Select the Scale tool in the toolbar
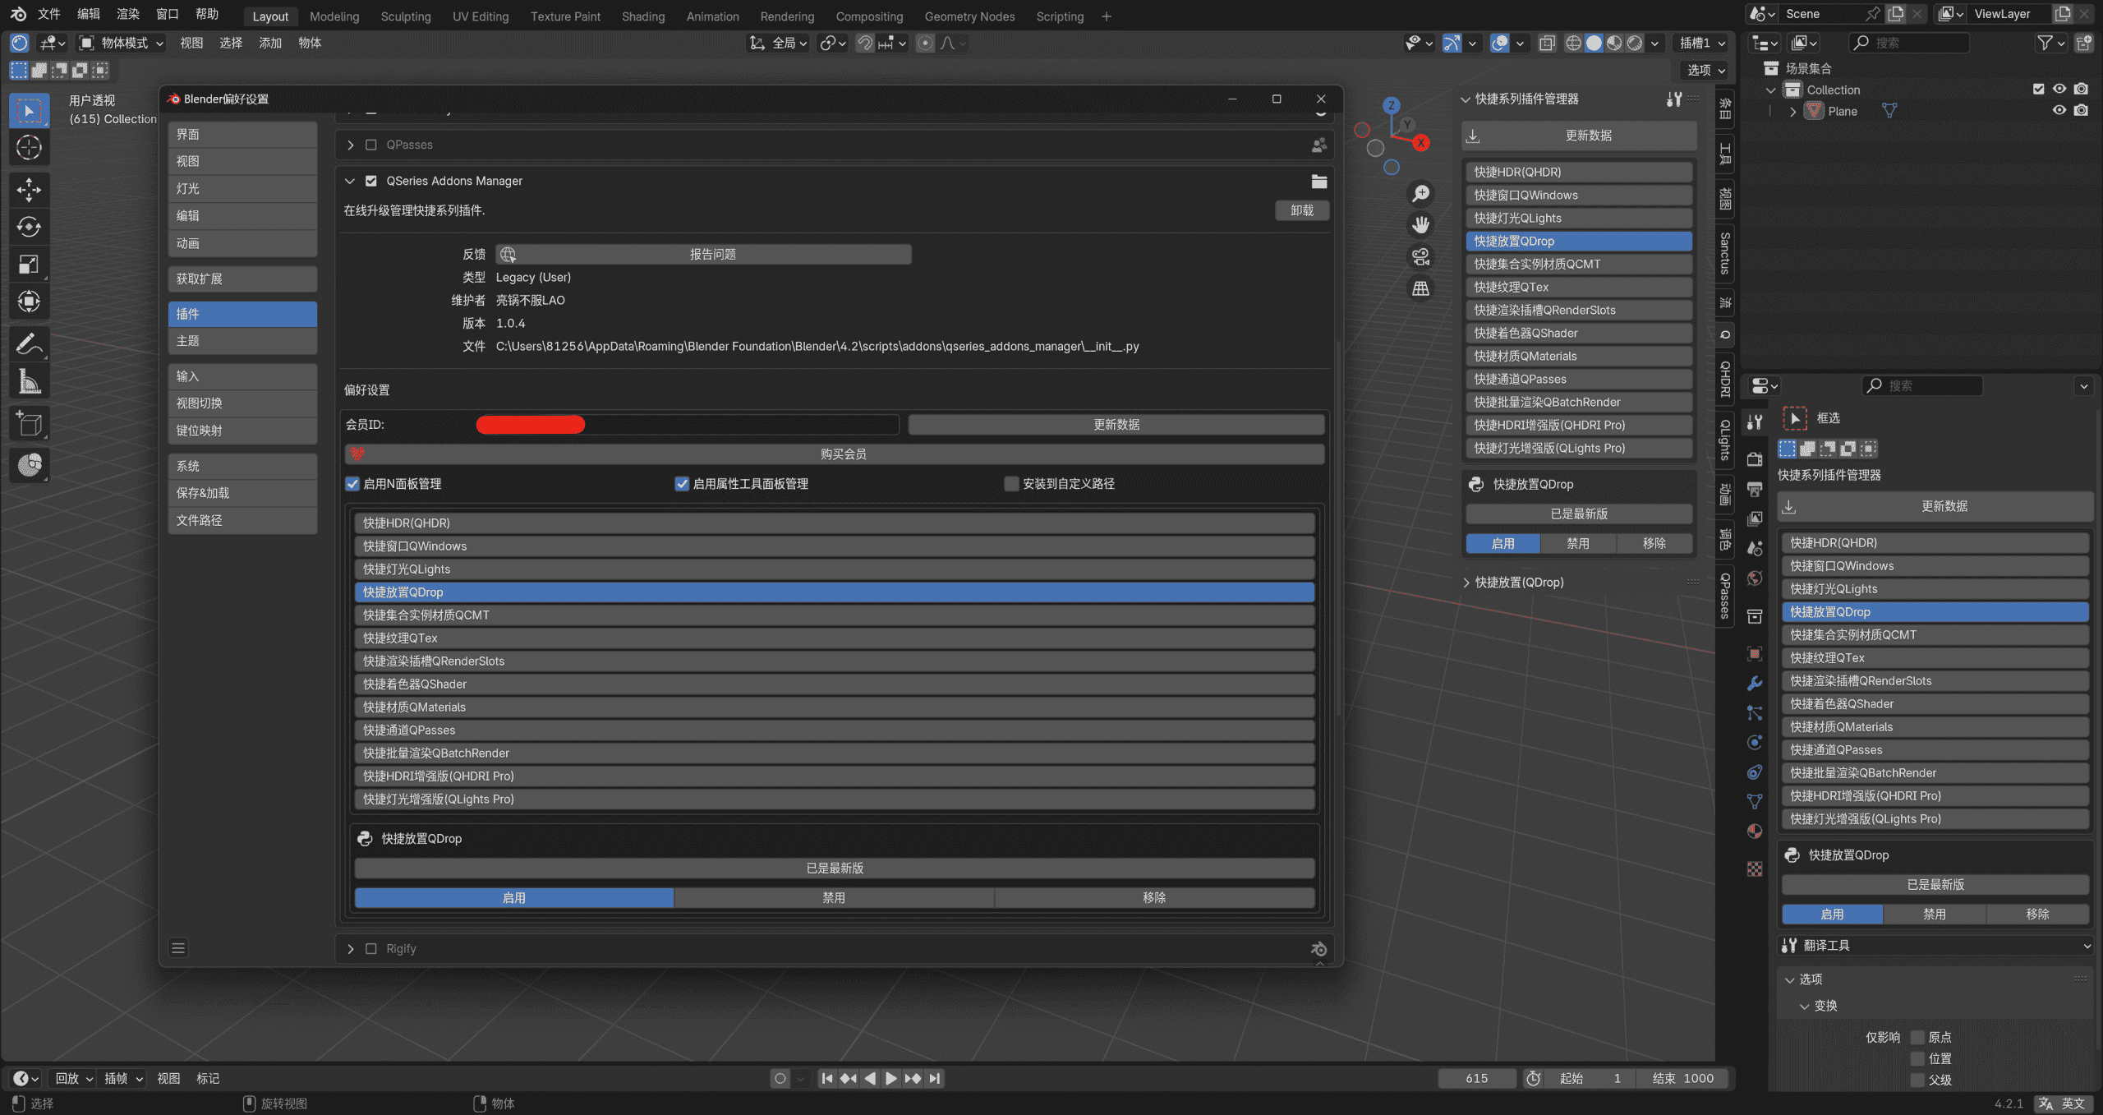Image resolution: width=2103 pixels, height=1115 pixels. coord(29,264)
